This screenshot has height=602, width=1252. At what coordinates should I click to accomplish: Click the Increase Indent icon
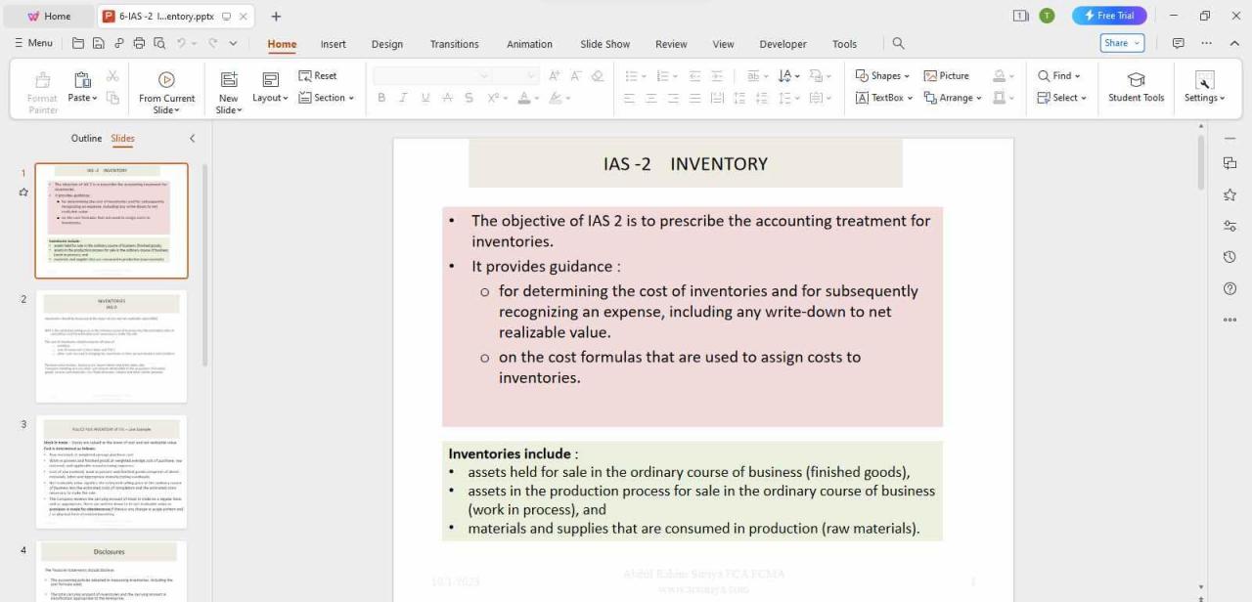(x=717, y=75)
